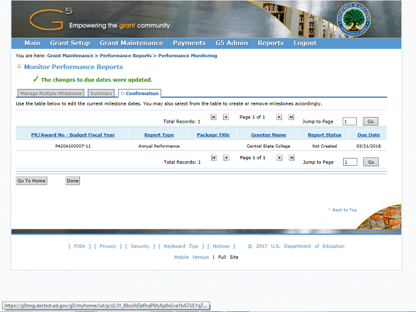Switch to the Summary tab

[x=101, y=94]
